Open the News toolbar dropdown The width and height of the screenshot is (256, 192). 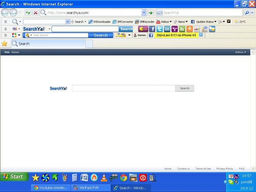coord(181,22)
